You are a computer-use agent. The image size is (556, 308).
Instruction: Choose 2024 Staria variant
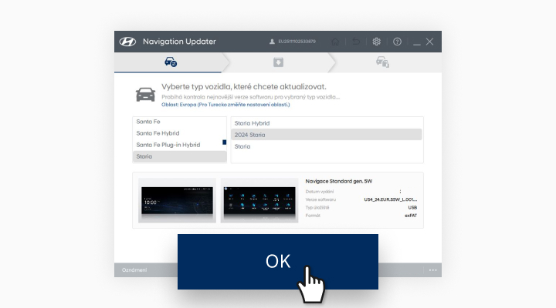click(x=327, y=135)
